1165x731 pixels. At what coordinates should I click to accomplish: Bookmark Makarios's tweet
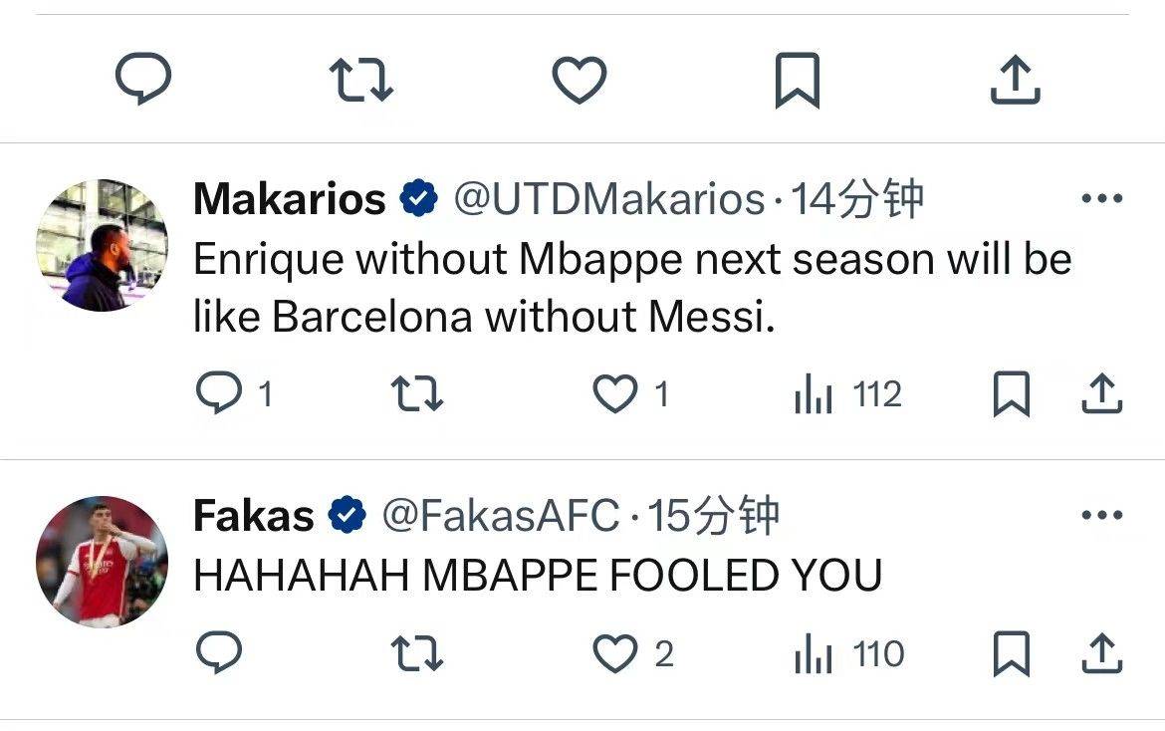[1011, 395]
